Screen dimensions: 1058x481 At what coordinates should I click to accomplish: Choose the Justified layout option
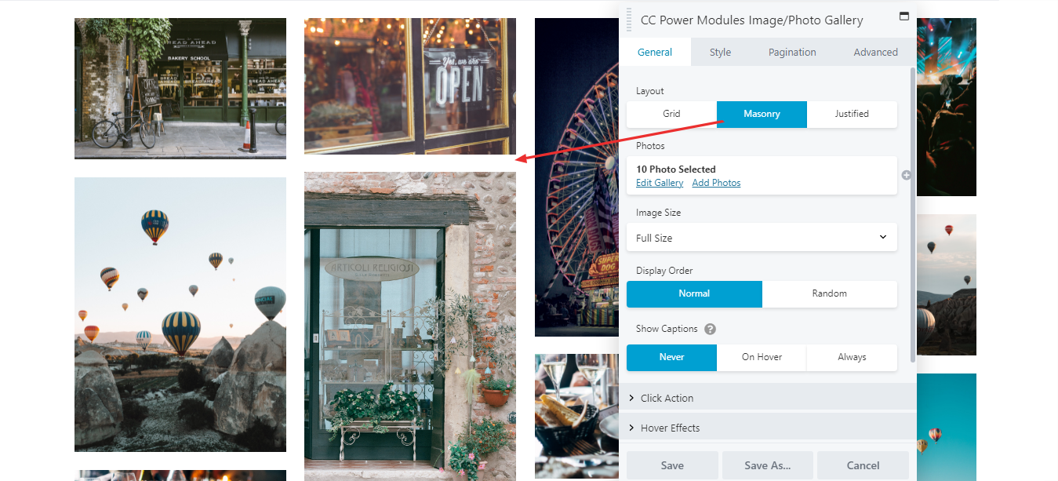[x=852, y=114]
